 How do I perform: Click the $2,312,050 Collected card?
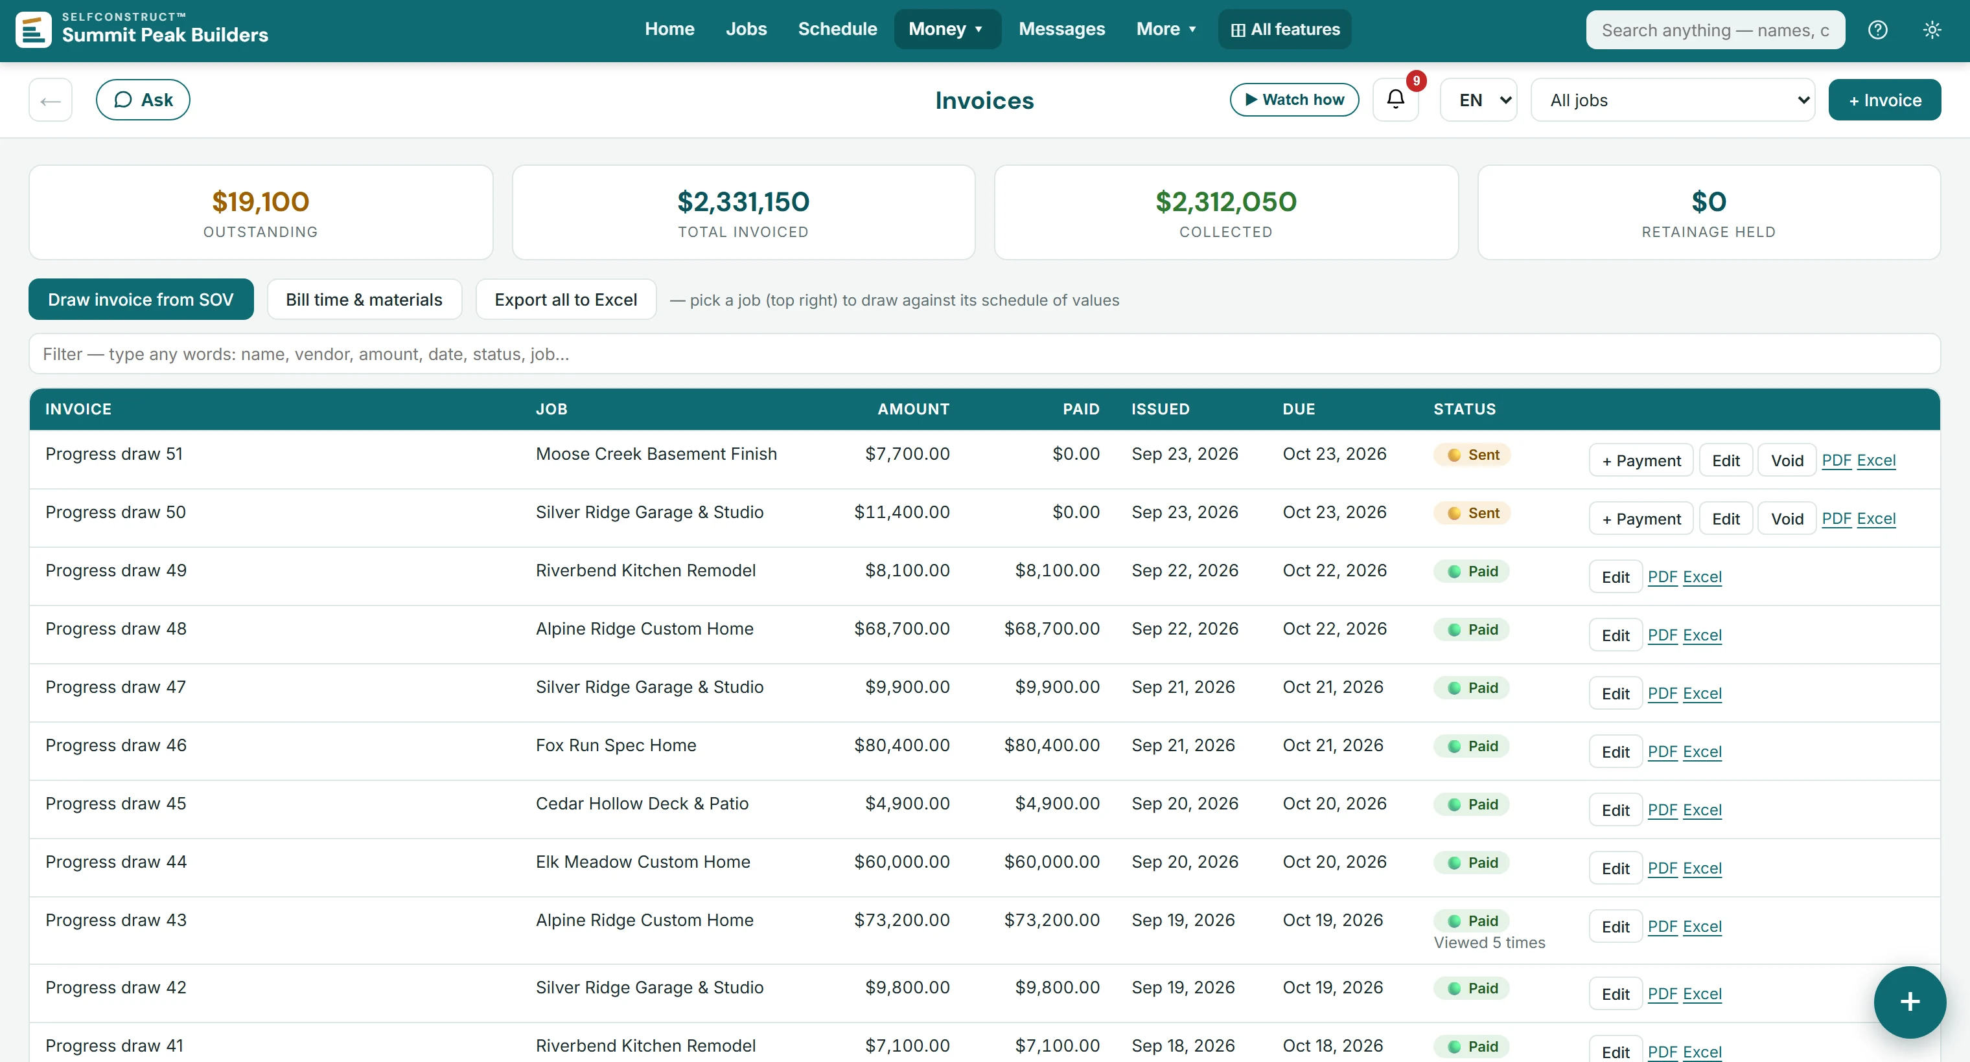[x=1226, y=212]
